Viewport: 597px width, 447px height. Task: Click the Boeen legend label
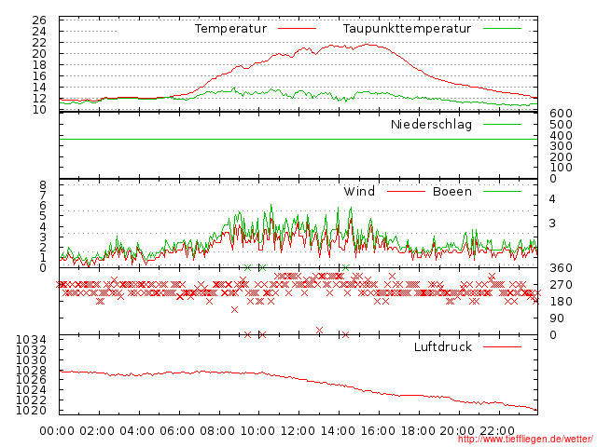pos(452,191)
